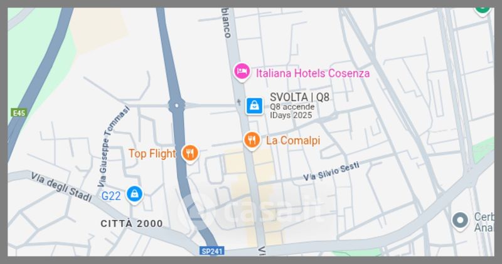This screenshot has width=502, height=264.
Task: Click the Via degli Stadi street label
Action: [x=61, y=187]
